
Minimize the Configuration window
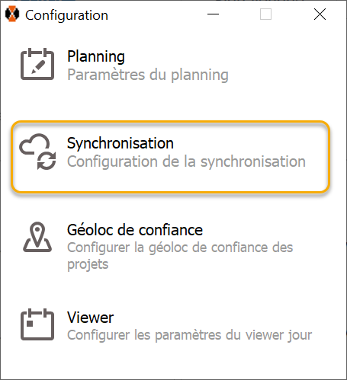tap(213, 14)
